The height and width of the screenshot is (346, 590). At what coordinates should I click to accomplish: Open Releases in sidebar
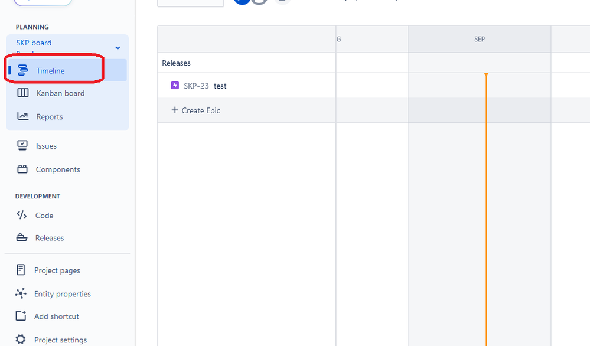(49, 238)
